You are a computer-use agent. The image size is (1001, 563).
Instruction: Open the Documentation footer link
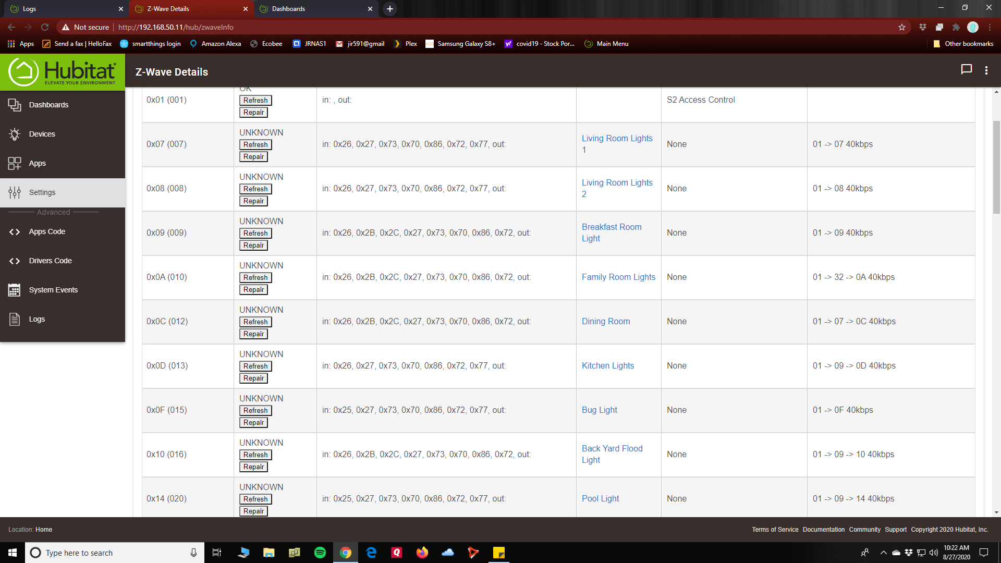click(824, 530)
